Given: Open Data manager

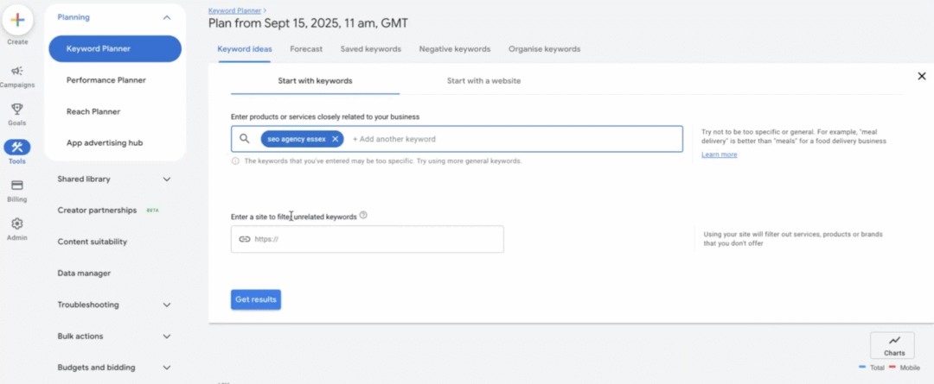Looking at the screenshot, I should 84,274.
